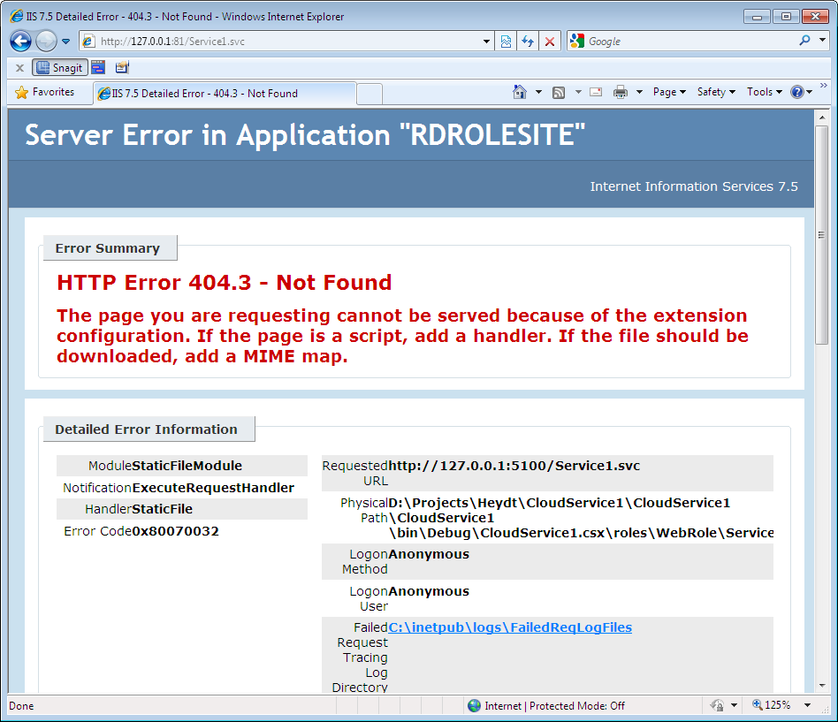Click the page icon in address bar
The width and height of the screenshot is (838, 722).
pos(88,42)
